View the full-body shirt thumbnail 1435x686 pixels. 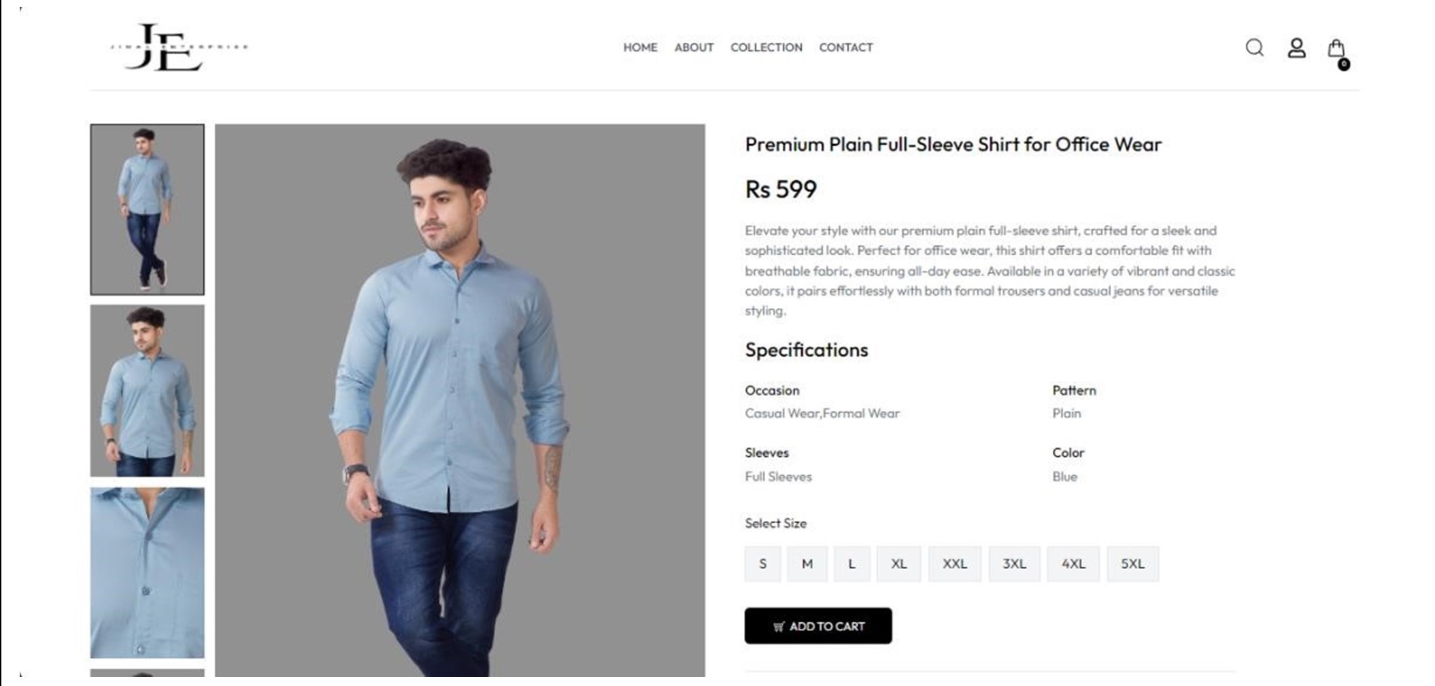click(x=147, y=209)
